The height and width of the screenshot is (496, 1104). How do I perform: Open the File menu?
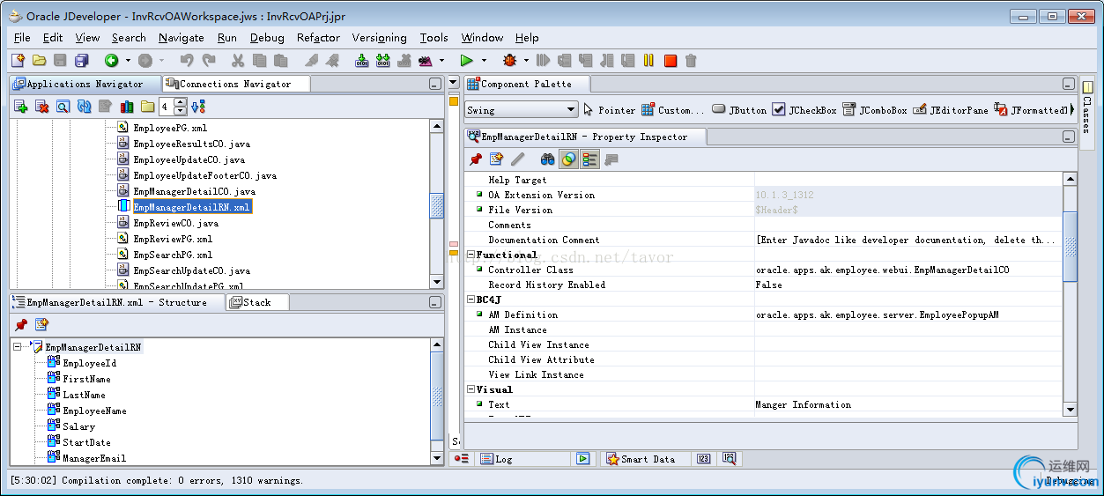(x=22, y=38)
